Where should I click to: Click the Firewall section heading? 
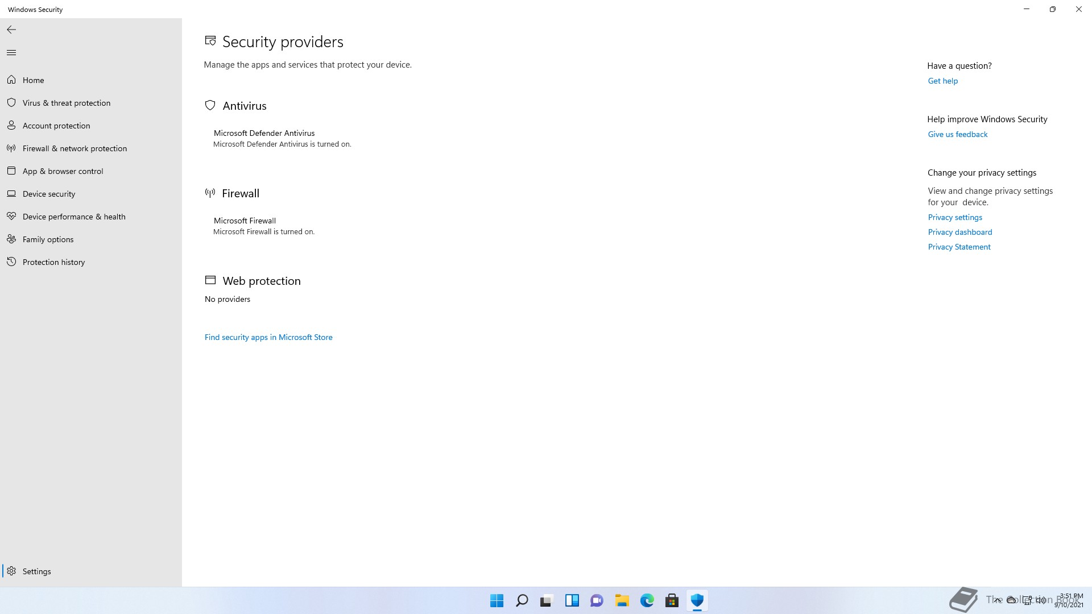coord(241,193)
